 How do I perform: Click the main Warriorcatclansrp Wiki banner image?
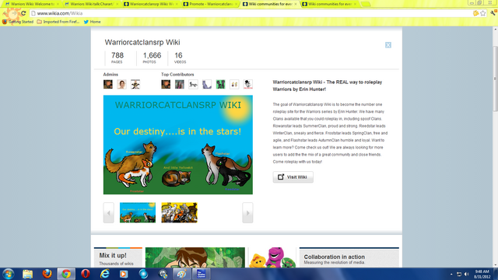pos(178,145)
